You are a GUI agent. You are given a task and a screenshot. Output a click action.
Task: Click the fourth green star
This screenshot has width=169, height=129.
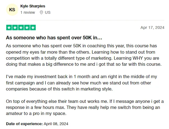click(x=27, y=28)
